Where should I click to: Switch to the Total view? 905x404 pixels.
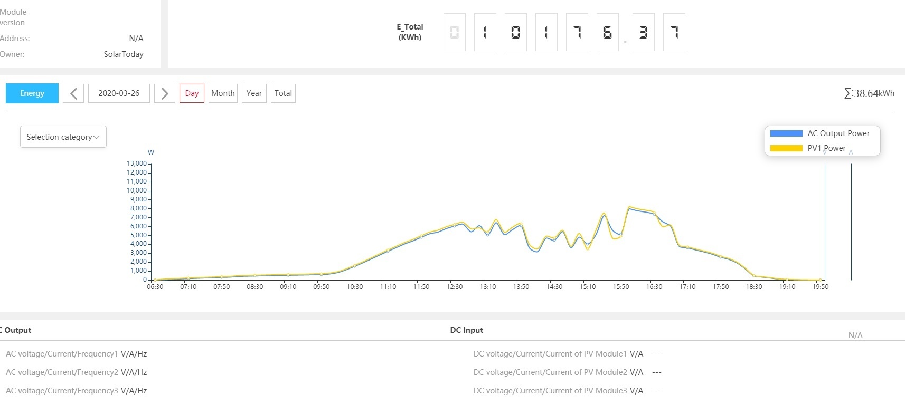[x=283, y=93]
